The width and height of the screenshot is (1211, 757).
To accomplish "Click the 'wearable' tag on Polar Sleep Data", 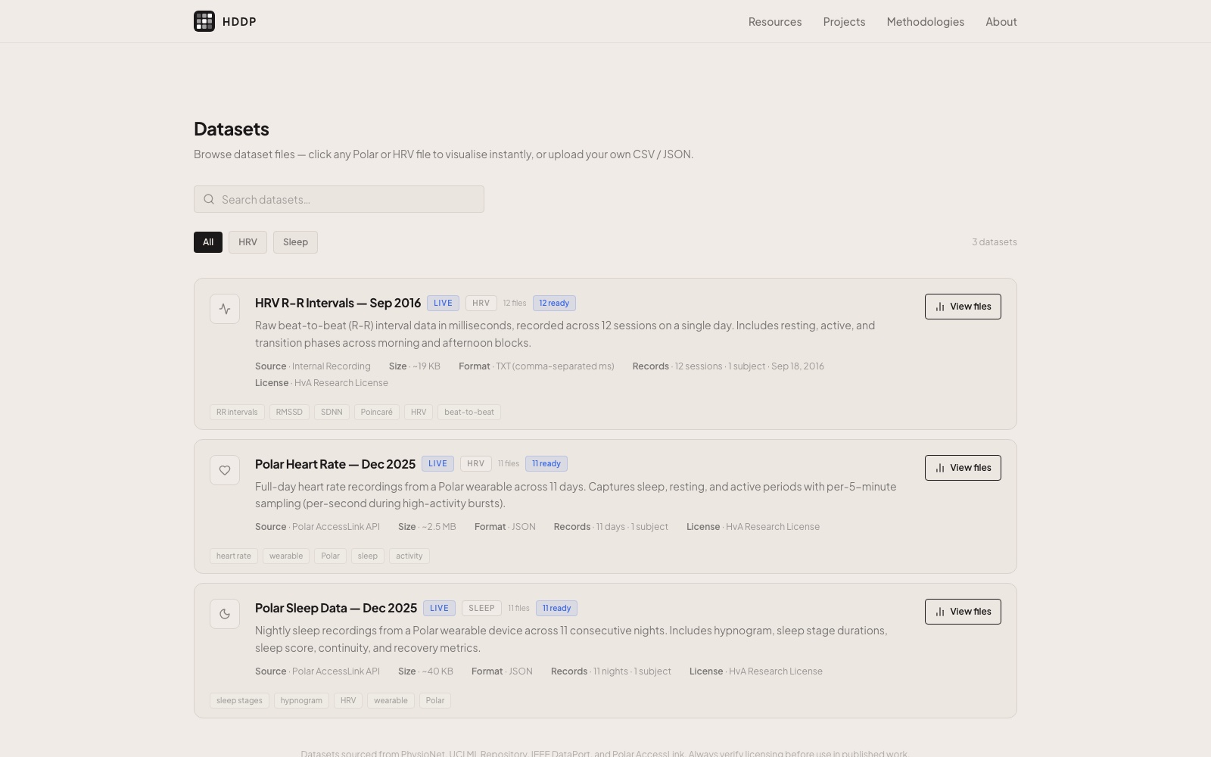I will 391,700.
